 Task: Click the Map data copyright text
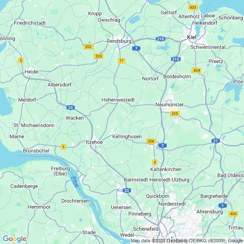tap(187, 241)
